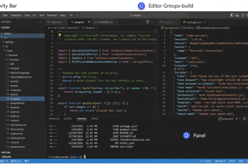Screen dimensions: 248x165
Task: Click the forwarded ports status bar item
Action: (x=27, y=161)
